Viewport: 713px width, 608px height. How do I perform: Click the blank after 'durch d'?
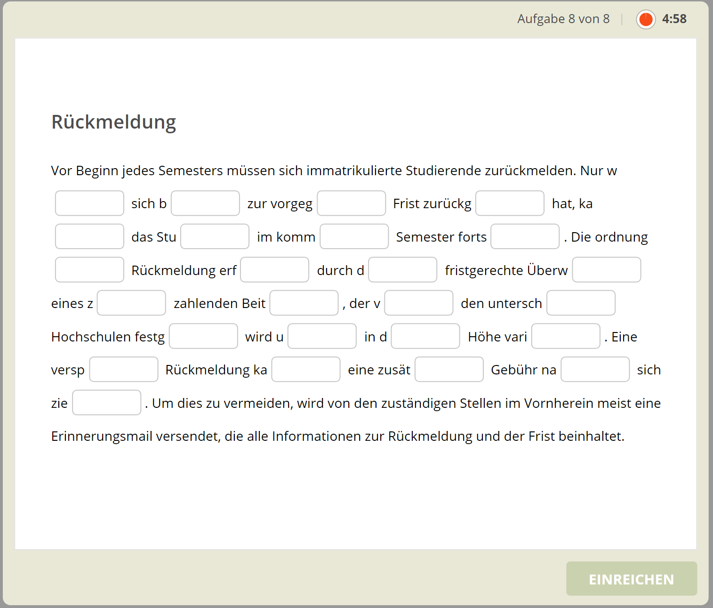tap(402, 270)
